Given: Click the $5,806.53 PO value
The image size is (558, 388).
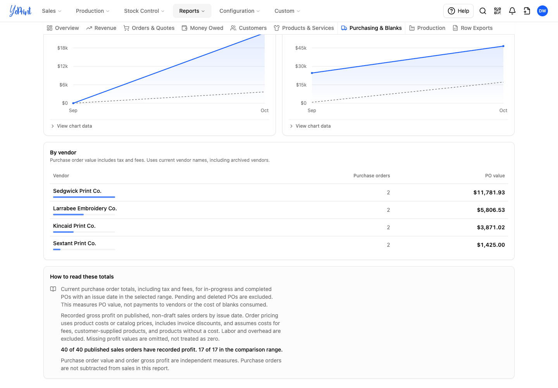Looking at the screenshot, I should pyautogui.click(x=491, y=210).
